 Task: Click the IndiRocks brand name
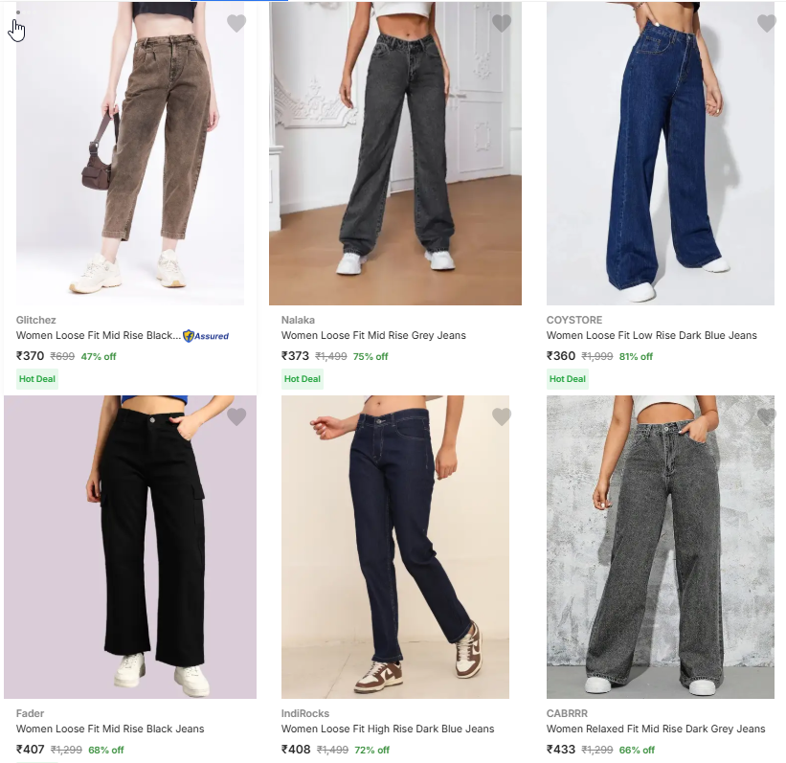[x=305, y=713]
